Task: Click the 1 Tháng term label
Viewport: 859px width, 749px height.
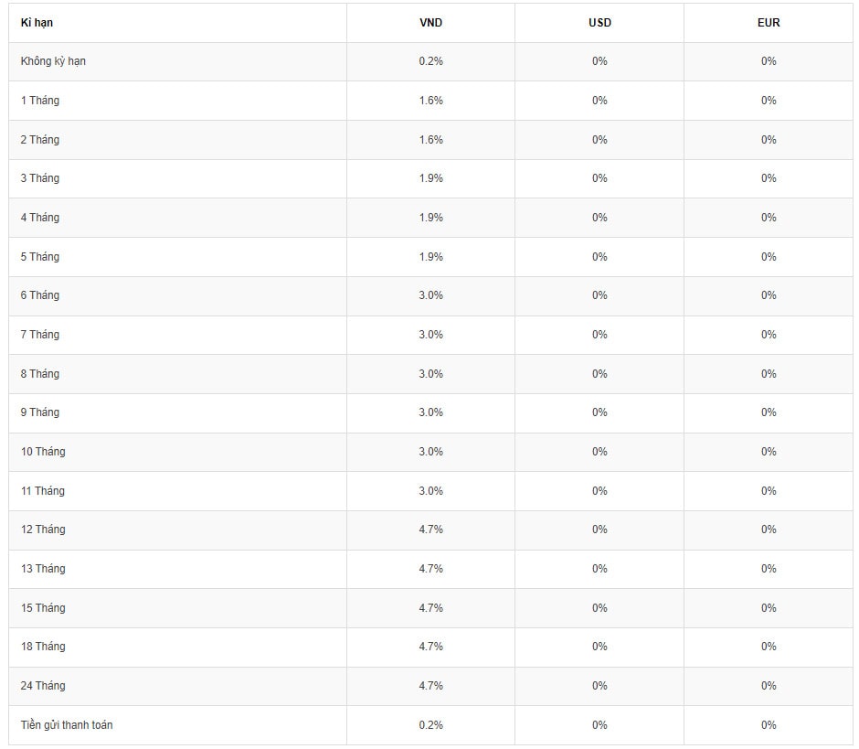Action: coord(40,101)
